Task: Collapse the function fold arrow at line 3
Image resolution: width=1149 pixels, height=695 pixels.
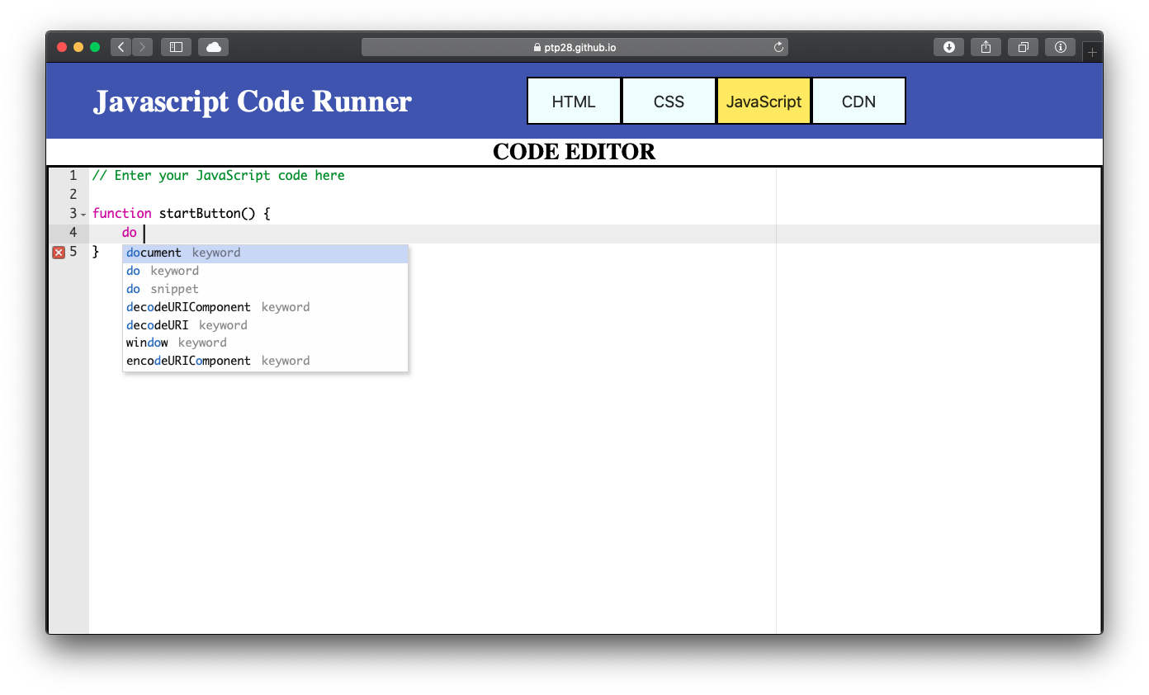Action: 83,215
